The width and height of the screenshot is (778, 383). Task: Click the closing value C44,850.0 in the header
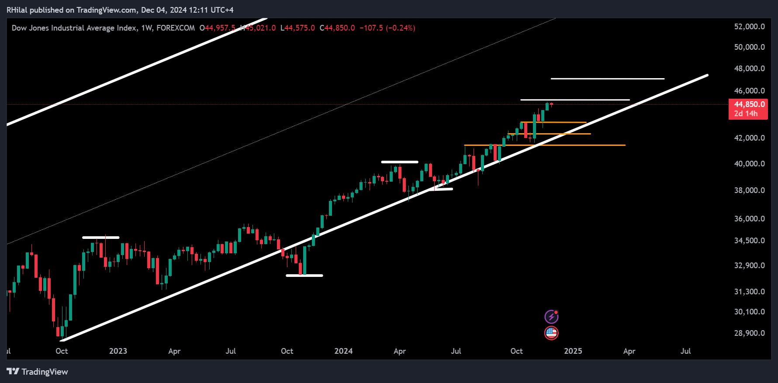337,28
